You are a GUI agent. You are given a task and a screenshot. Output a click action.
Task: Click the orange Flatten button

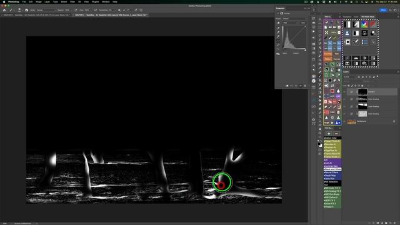(x=327, y=59)
